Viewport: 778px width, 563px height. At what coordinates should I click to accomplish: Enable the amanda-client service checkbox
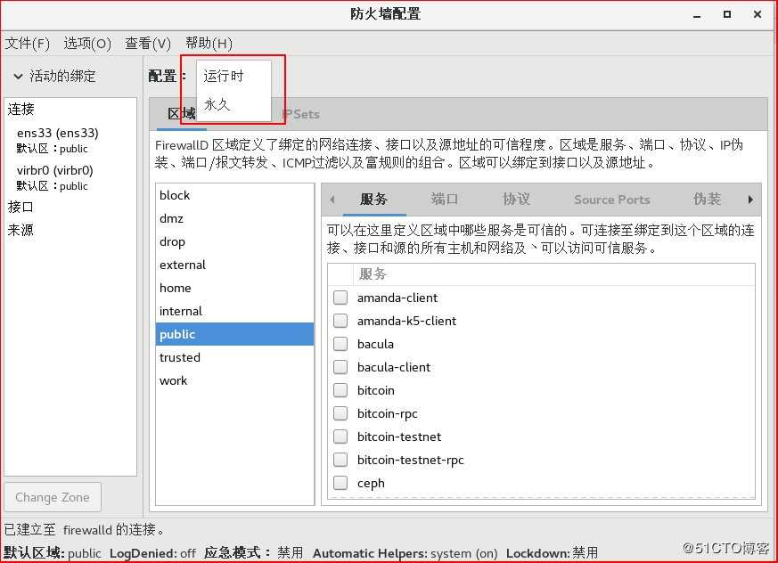pyautogui.click(x=340, y=298)
